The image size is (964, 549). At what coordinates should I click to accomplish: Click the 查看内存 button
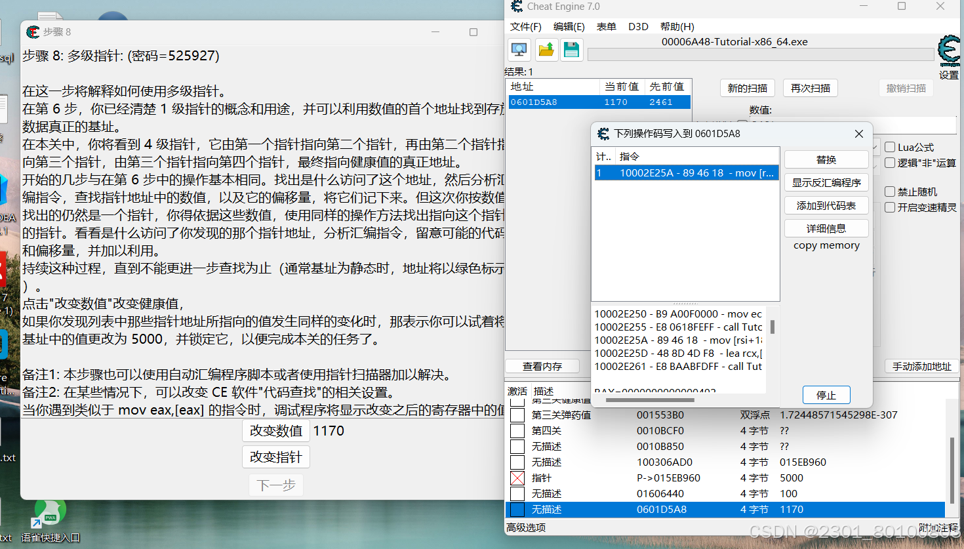point(542,366)
